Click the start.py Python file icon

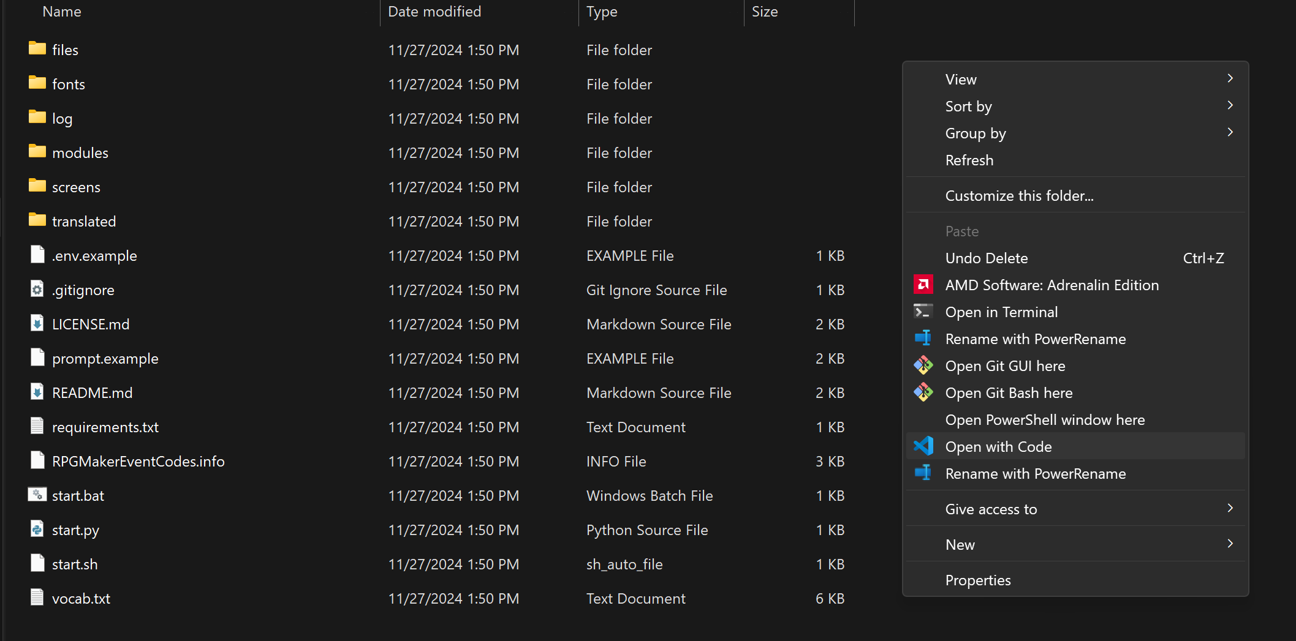pyautogui.click(x=37, y=529)
